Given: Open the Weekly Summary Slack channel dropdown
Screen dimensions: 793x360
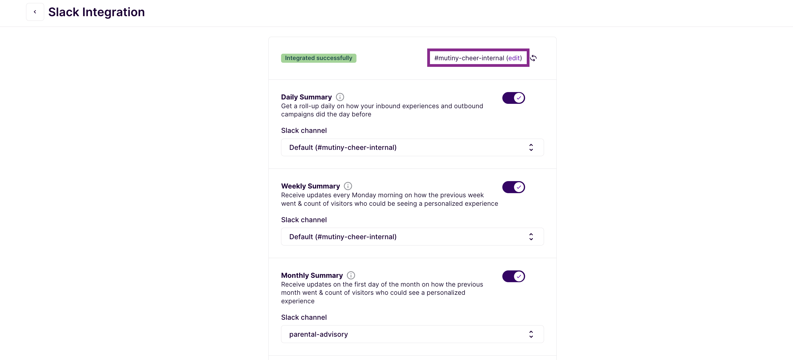Looking at the screenshot, I should pyautogui.click(x=412, y=236).
